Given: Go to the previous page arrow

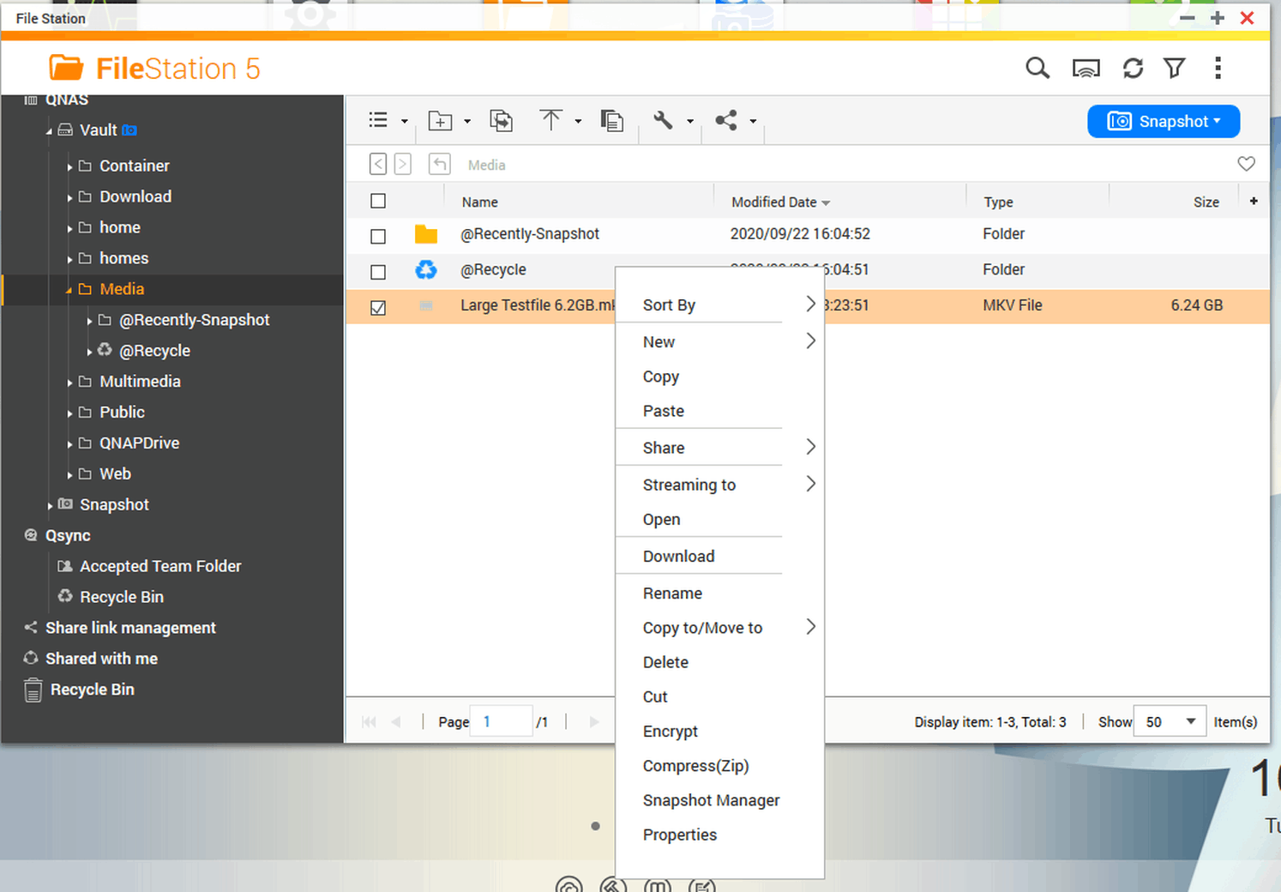Looking at the screenshot, I should point(396,722).
